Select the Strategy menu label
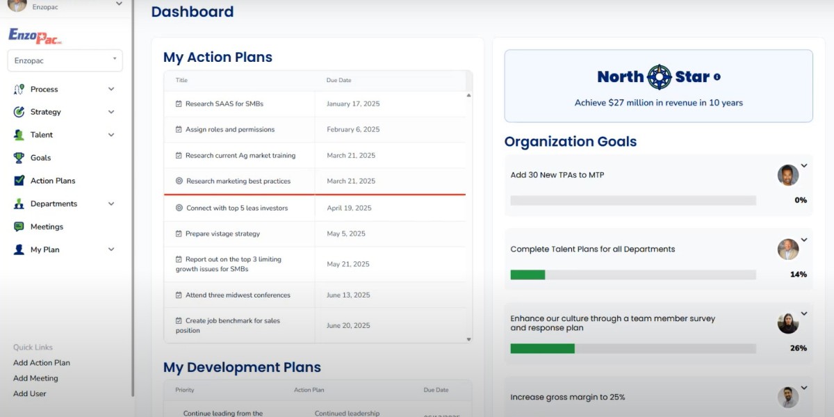The height and width of the screenshot is (417, 834). 46,112
